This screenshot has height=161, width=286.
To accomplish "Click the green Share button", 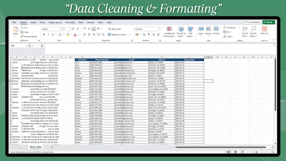I will (269, 22).
